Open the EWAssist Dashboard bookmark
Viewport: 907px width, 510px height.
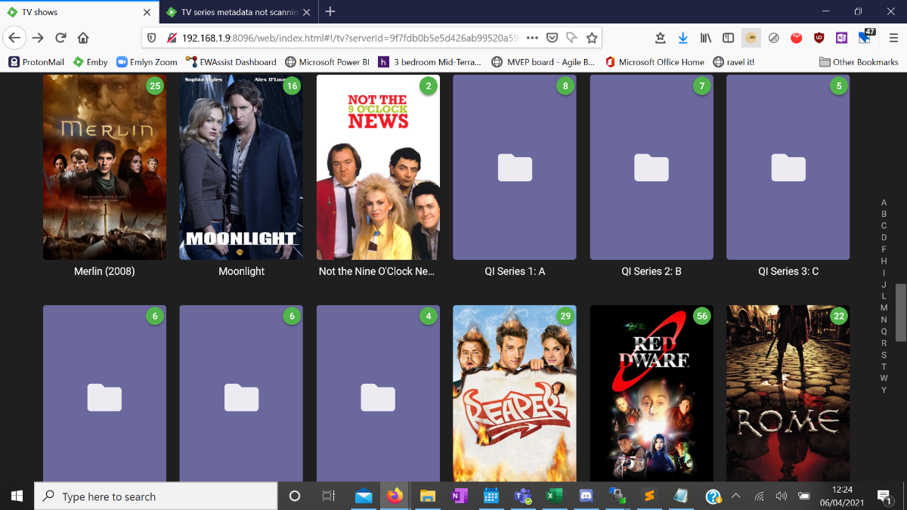pyautogui.click(x=232, y=62)
